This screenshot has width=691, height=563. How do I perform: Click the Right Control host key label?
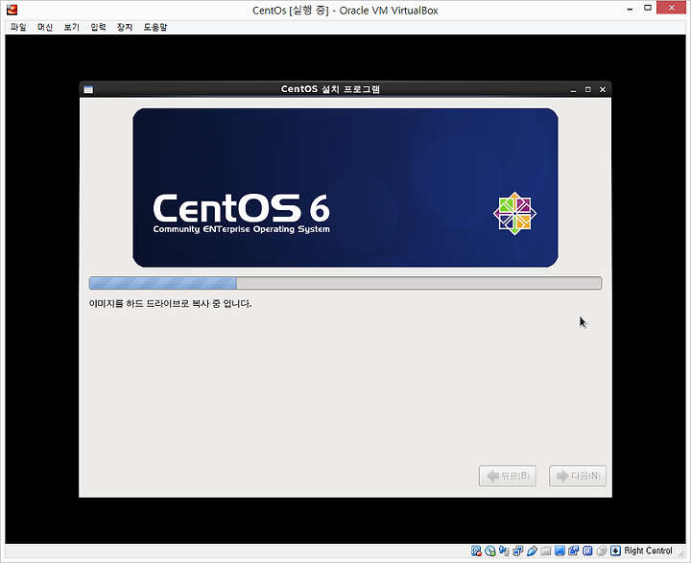coord(648,551)
